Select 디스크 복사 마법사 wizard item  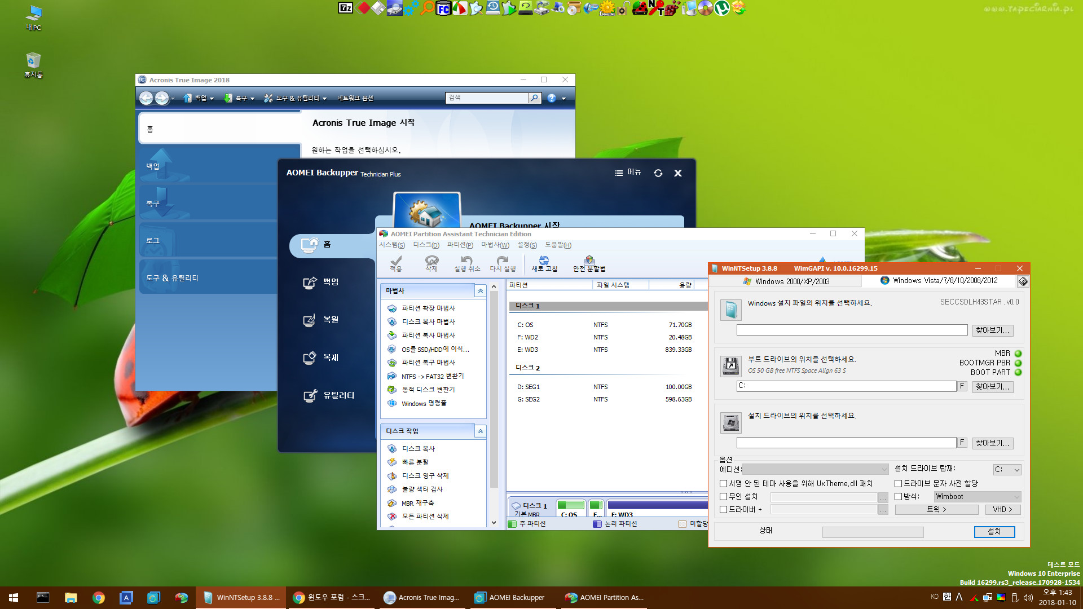coord(422,321)
